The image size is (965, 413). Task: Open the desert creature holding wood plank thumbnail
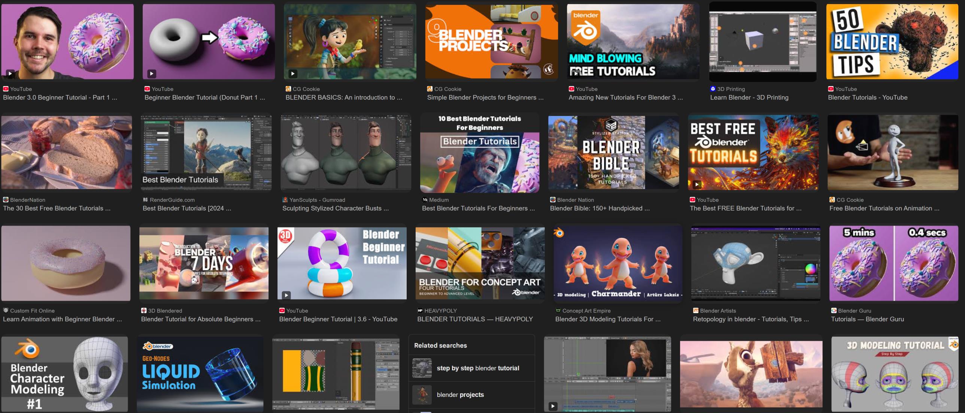[751, 374]
